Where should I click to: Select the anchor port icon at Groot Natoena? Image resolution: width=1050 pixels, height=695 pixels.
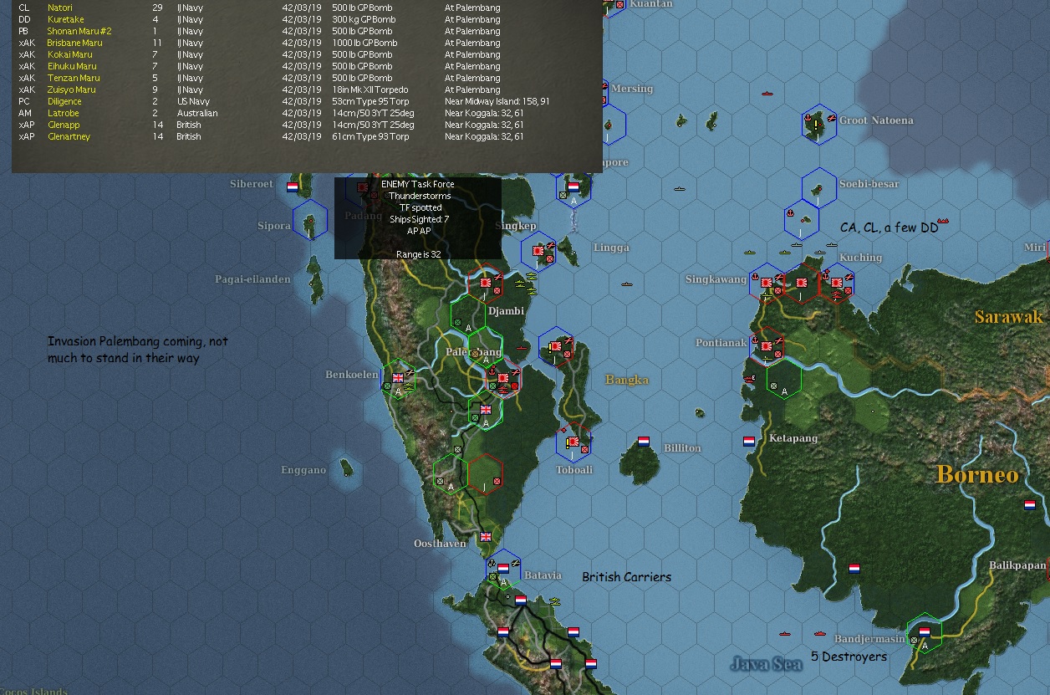coord(808,120)
